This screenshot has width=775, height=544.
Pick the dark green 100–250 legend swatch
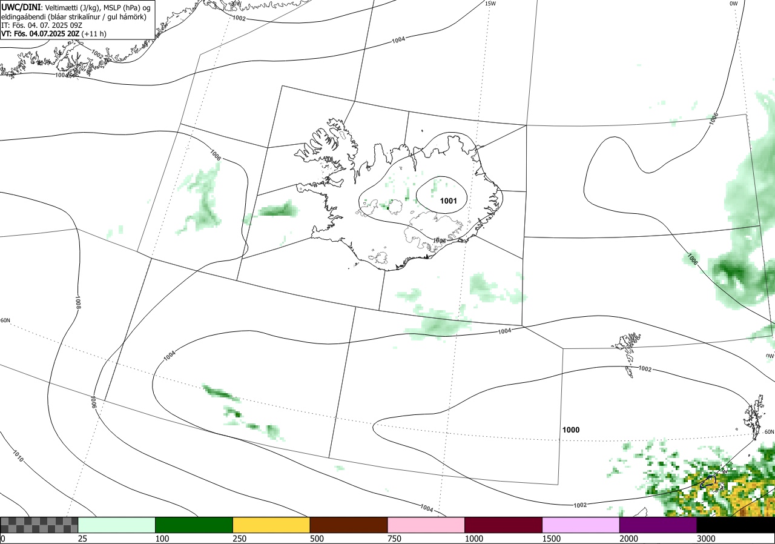pos(194,525)
